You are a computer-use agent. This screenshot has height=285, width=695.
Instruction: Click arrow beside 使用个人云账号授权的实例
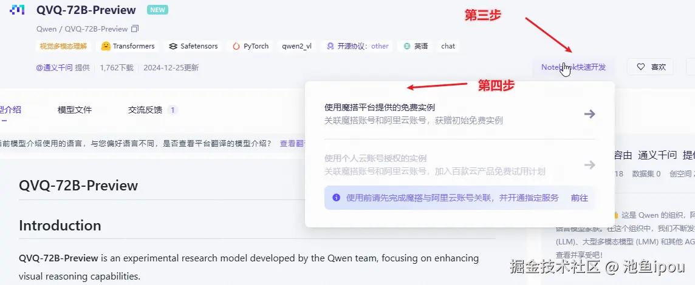(589, 165)
